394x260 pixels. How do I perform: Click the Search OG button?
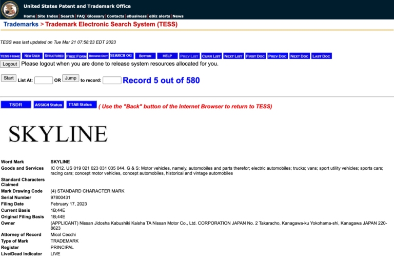coord(121,56)
